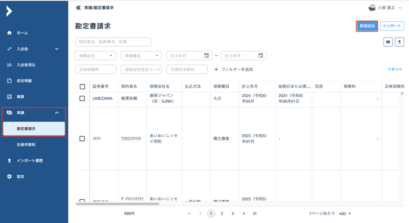Focus the 保険会社独自コード filter field

(141, 70)
